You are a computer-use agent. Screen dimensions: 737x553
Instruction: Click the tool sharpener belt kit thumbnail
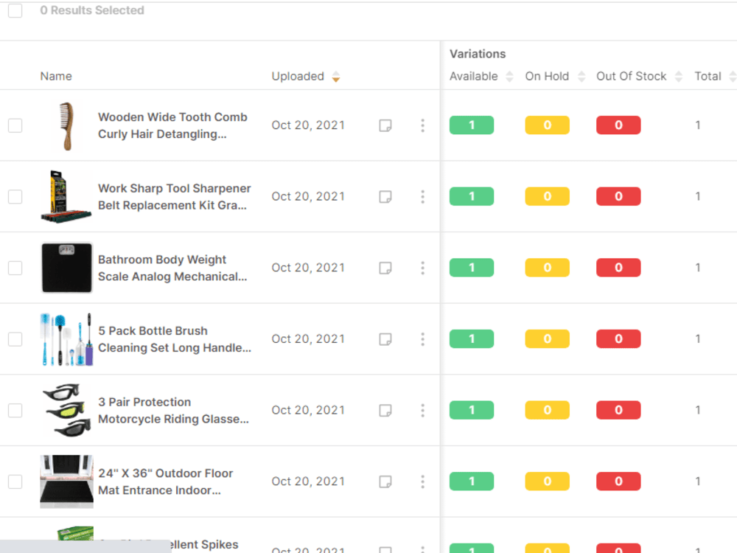tap(66, 197)
